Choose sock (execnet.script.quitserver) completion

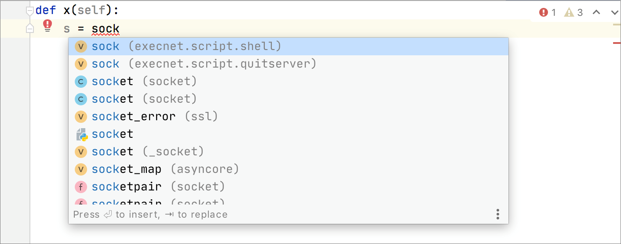pyautogui.click(x=204, y=64)
